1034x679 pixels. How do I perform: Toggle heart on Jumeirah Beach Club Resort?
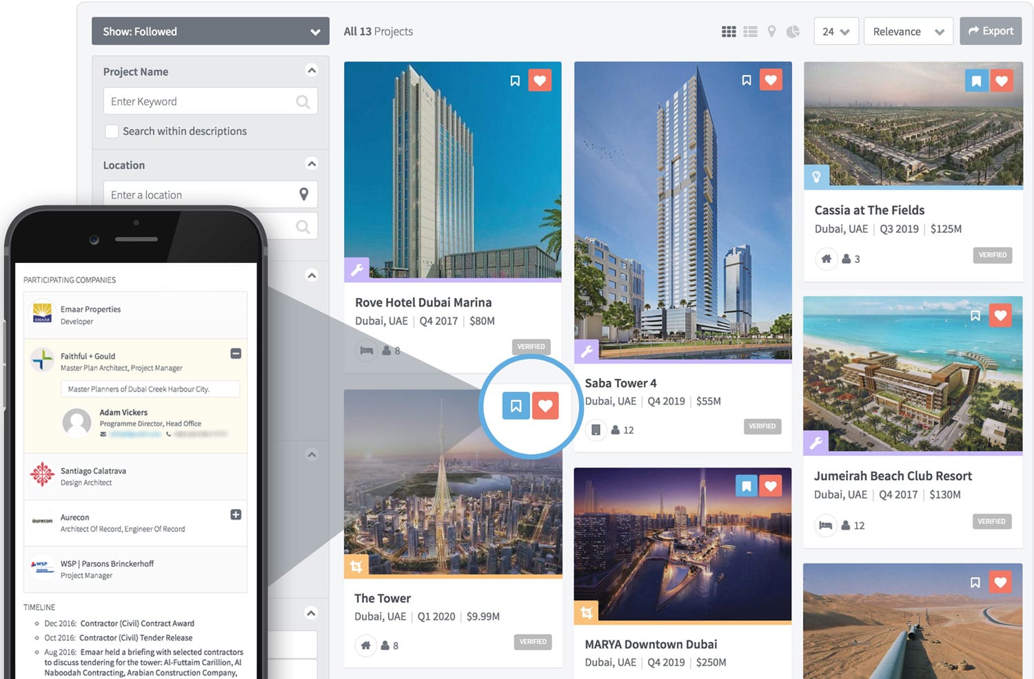click(x=1000, y=315)
